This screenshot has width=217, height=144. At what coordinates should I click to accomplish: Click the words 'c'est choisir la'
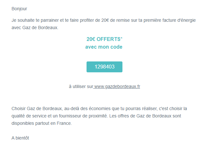click(173, 108)
